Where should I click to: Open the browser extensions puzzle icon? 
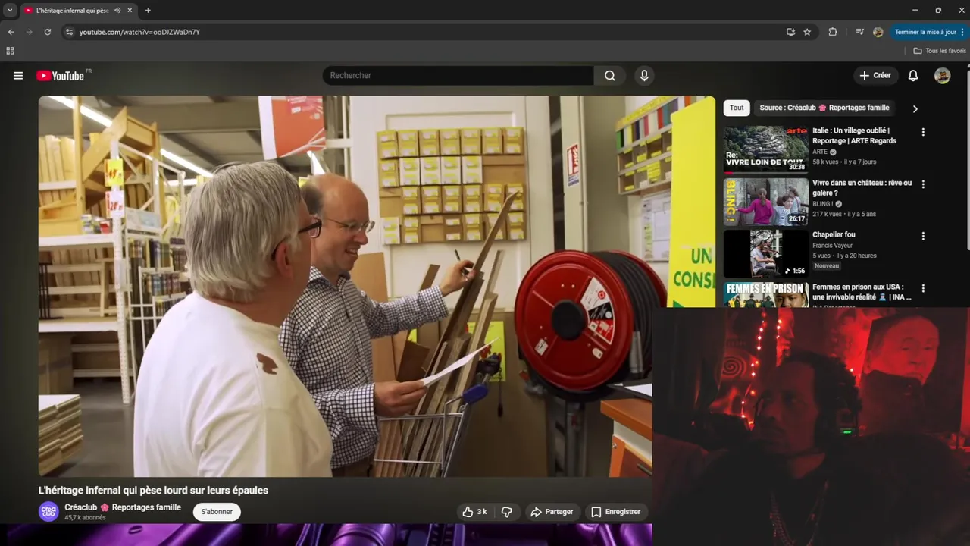click(833, 32)
